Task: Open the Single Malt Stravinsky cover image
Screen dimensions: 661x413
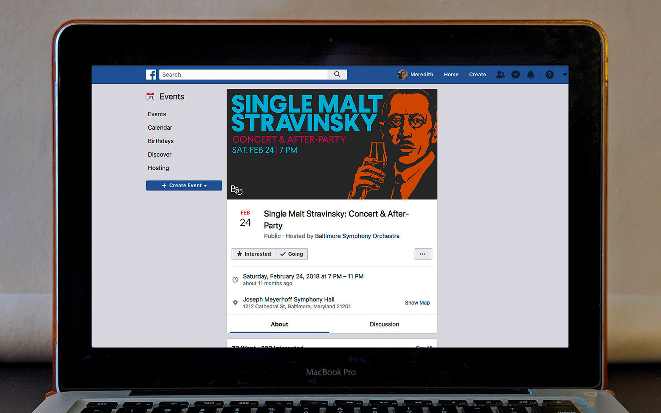Action: coord(332,144)
